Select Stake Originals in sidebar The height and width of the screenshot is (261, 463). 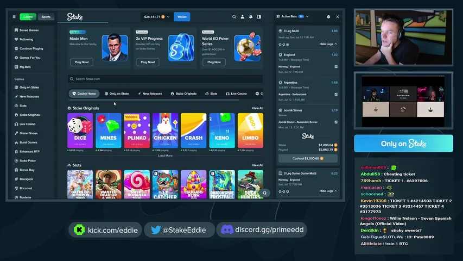27,115
